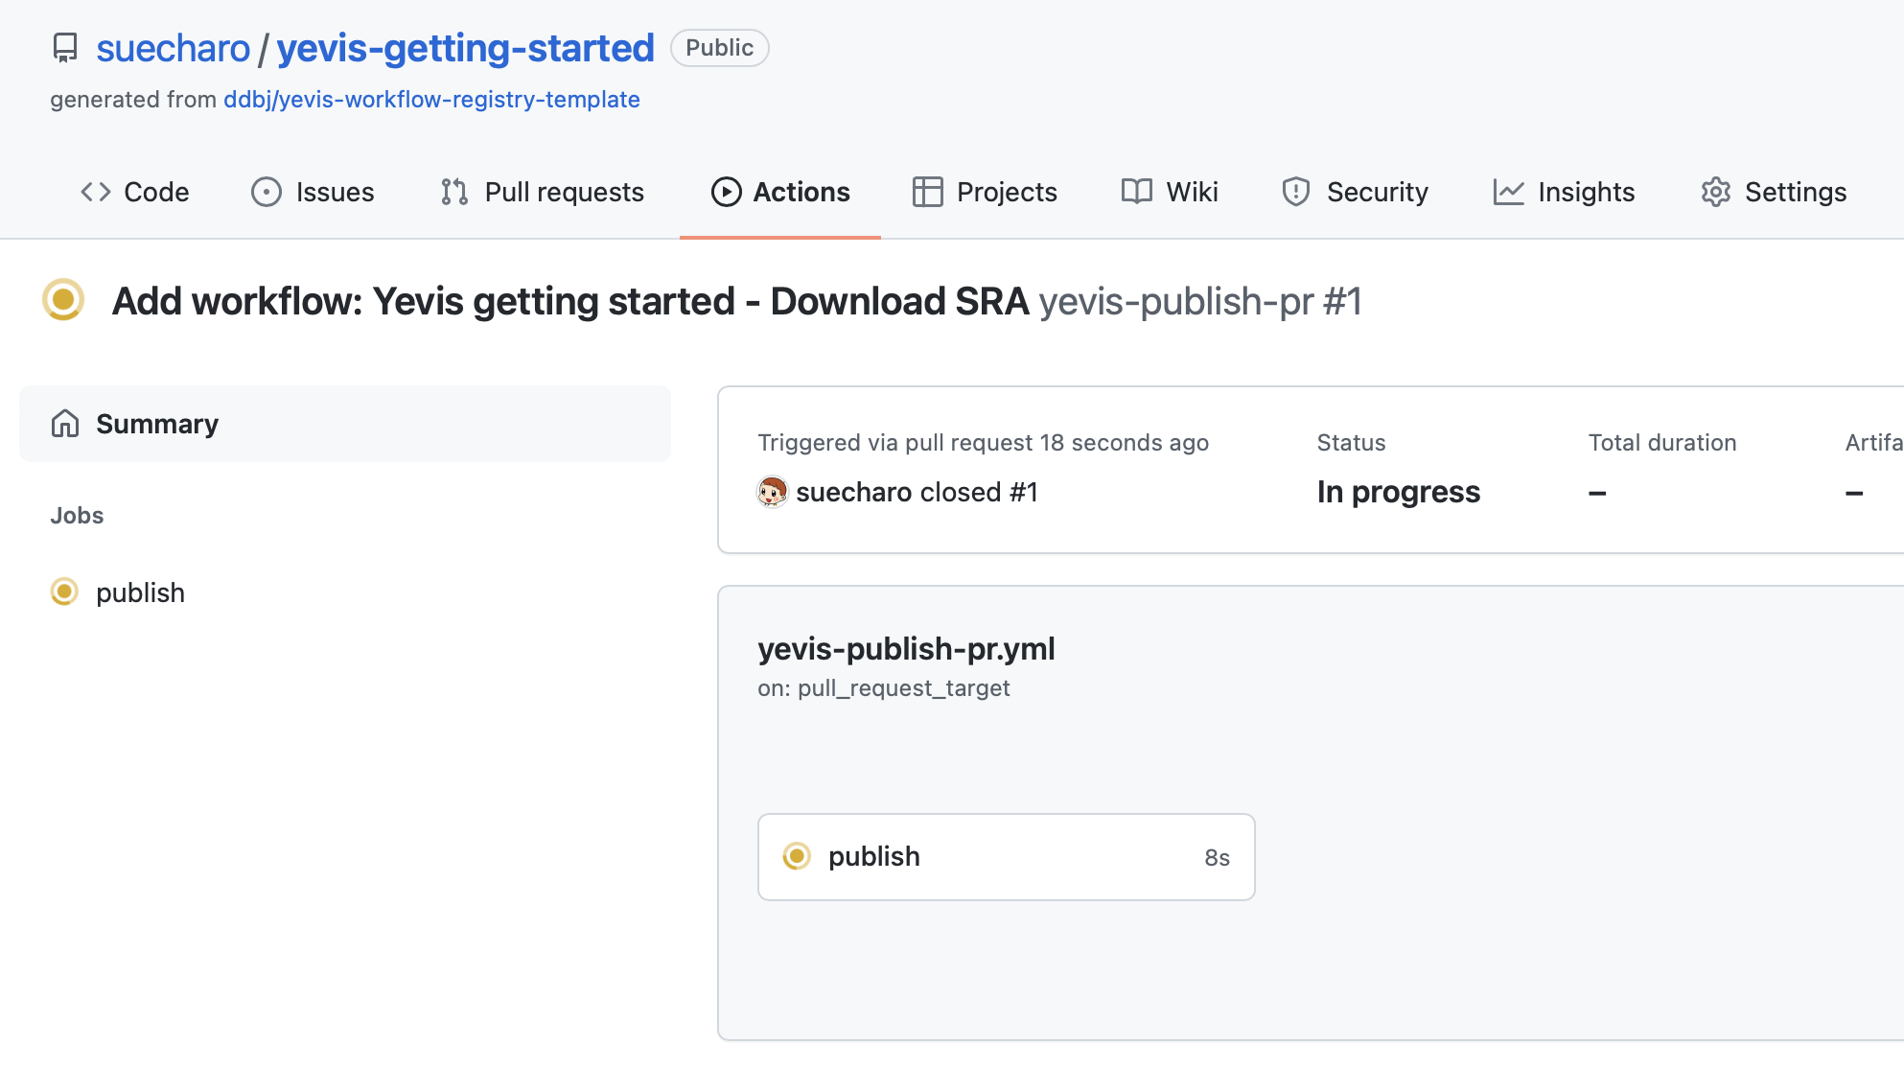
Task: Open pull request #1 link
Action: click(x=1024, y=492)
